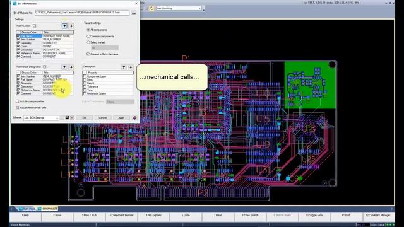Open the Output/Customize dropdown

point(120,102)
